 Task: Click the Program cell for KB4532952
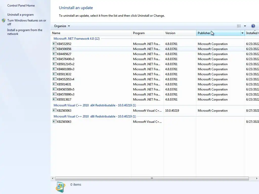pos(146,44)
